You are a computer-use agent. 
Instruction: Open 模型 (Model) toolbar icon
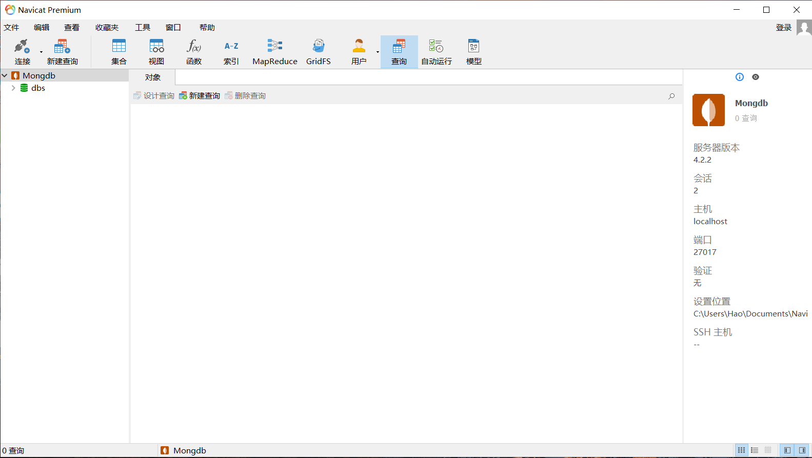(x=474, y=52)
